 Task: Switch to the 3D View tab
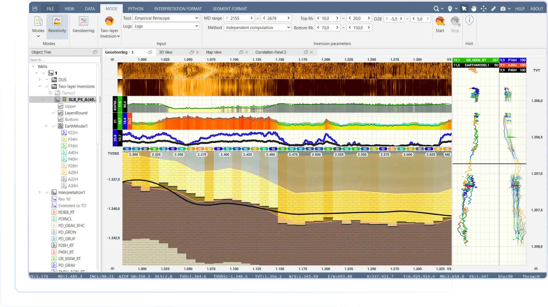[166, 52]
